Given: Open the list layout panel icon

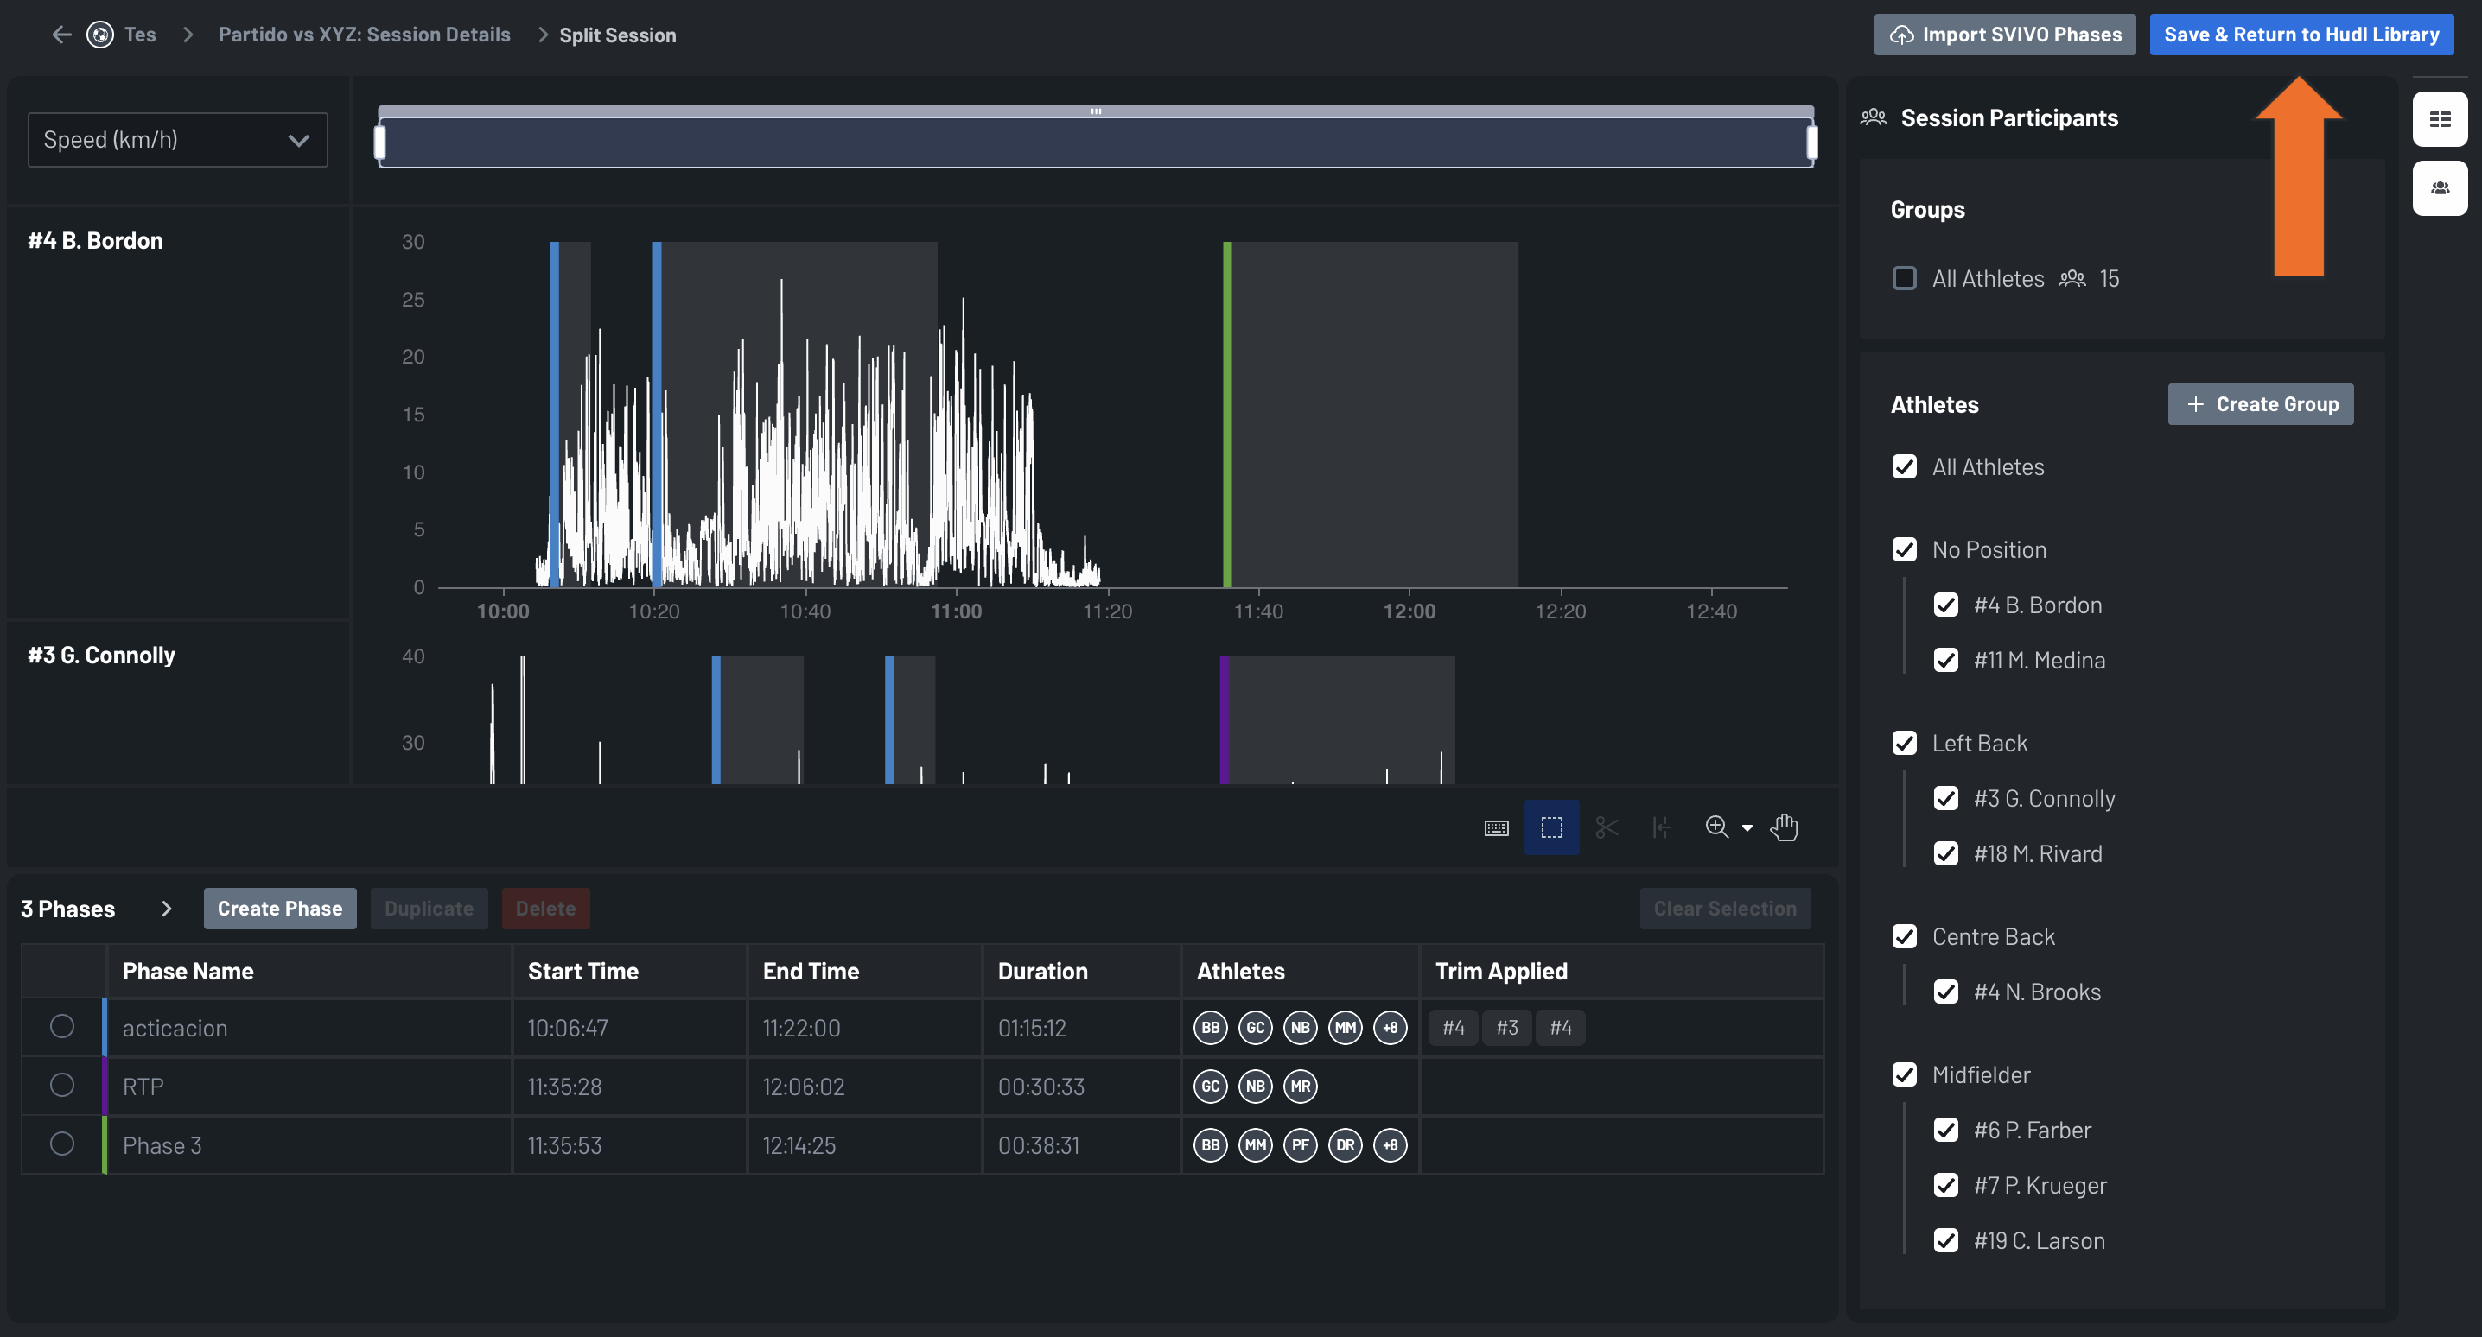Looking at the screenshot, I should (2440, 119).
